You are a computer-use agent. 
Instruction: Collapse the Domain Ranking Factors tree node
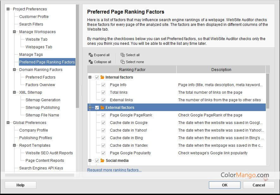click(x=15, y=70)
